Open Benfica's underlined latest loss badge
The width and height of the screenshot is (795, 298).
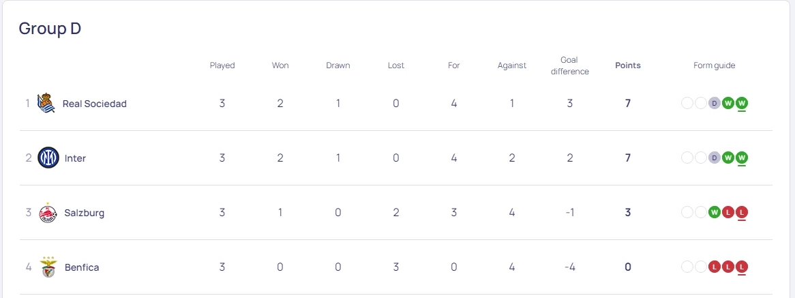[742, 267]
